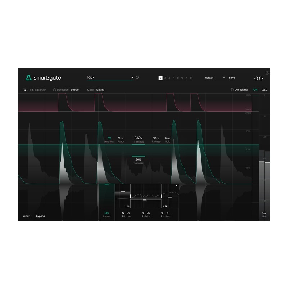Image resolution: width=288 pixels, height=288 pixels.
Task: Toggle the Highs band power button
Action: 162,213
